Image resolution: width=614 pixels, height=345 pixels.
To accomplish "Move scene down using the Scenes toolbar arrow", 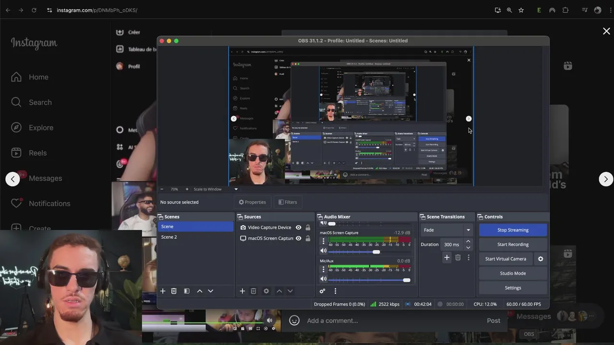I will (x=210, y=291).
